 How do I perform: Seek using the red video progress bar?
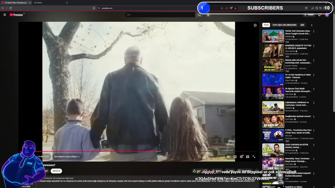139,151
